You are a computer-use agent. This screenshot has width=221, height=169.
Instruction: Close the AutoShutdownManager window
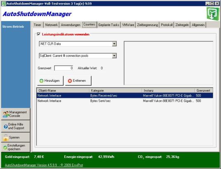pyautogui.click(x=217, y=4)
